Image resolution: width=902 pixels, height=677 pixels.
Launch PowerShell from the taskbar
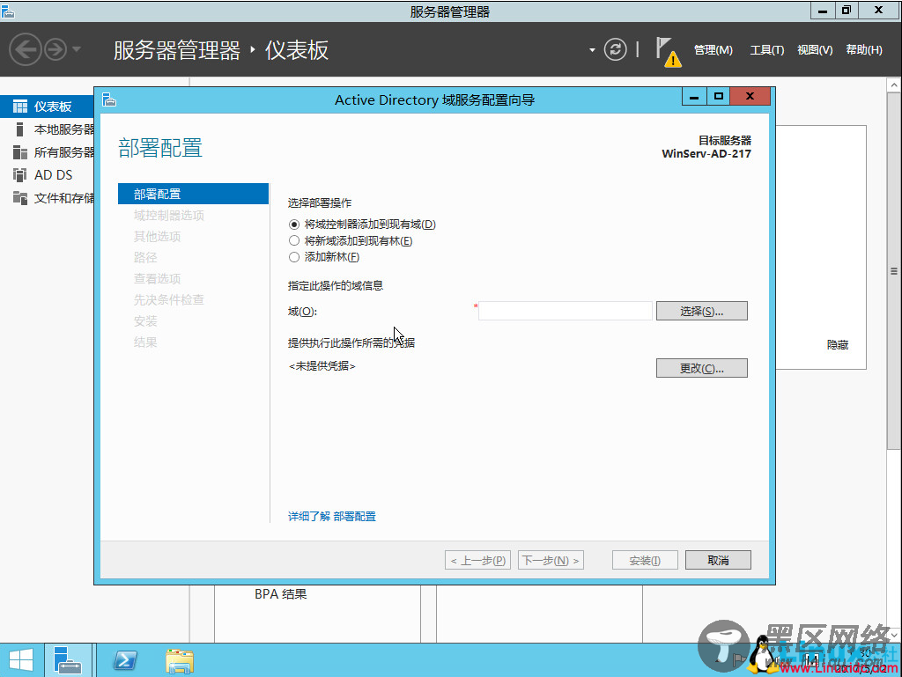tap(125, 660)
